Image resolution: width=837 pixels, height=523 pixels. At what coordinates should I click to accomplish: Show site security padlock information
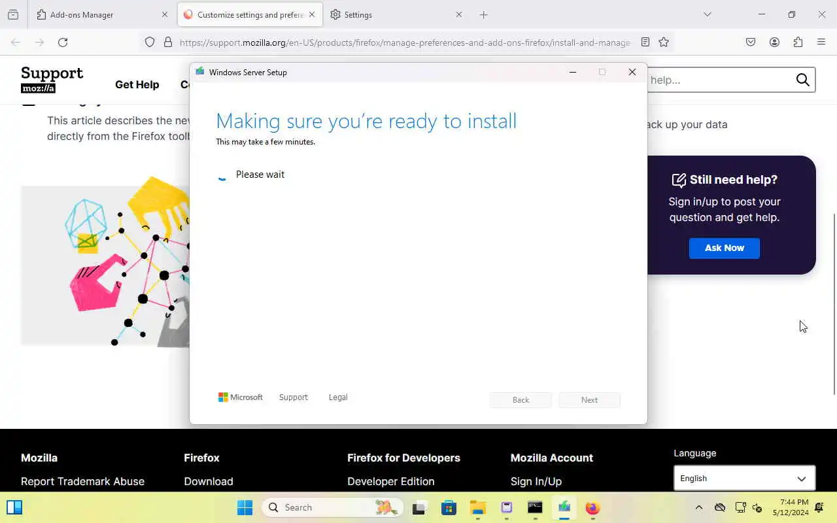tap(168, 42)
